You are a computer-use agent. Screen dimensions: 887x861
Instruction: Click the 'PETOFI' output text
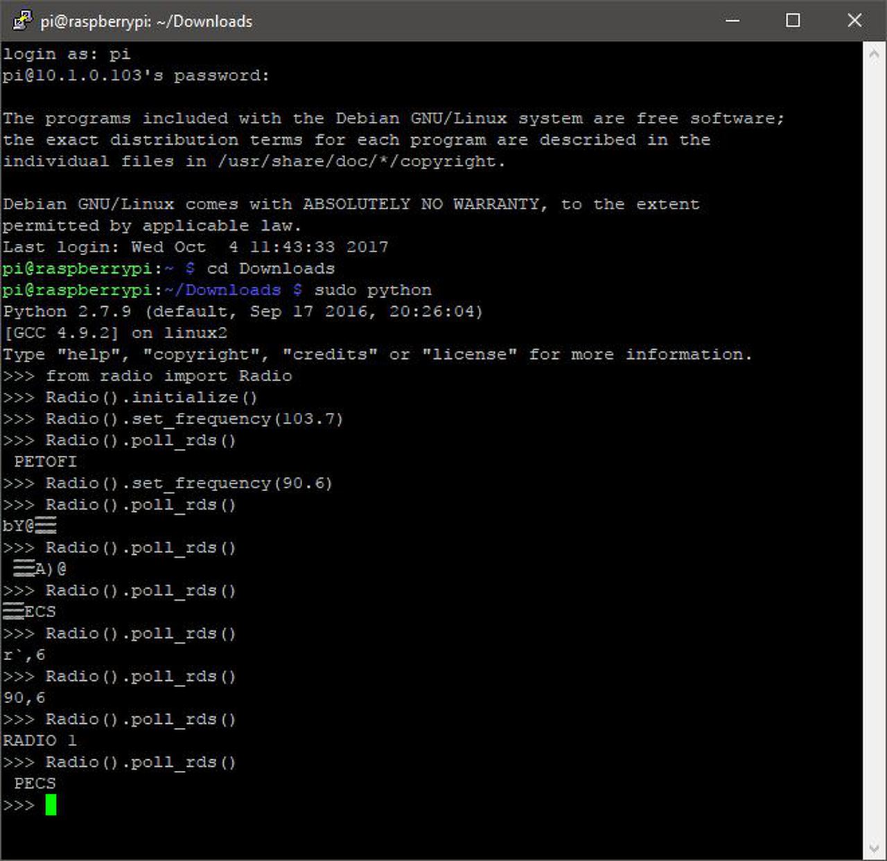point(46,462)
